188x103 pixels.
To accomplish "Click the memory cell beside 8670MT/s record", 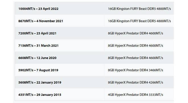I will click(139, 21).
